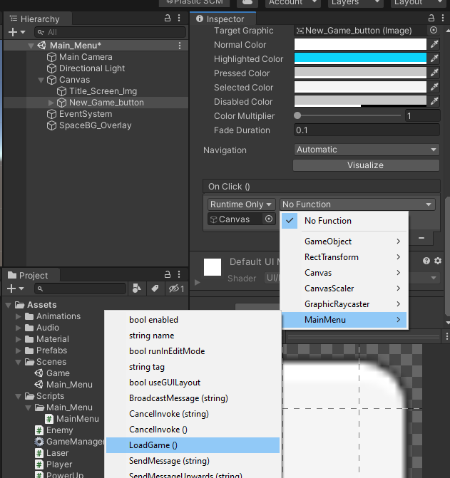
Task: Choose No Function menu entry
Action: [344, 221]
